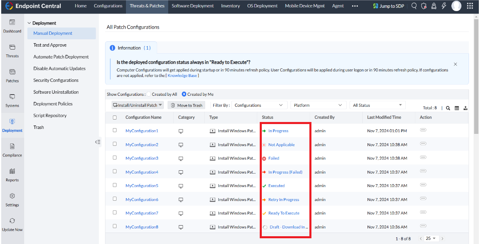The image size is (485, 244).
Task: Tick the checkbox for MyConfiguration3
Action: (115, 158)
